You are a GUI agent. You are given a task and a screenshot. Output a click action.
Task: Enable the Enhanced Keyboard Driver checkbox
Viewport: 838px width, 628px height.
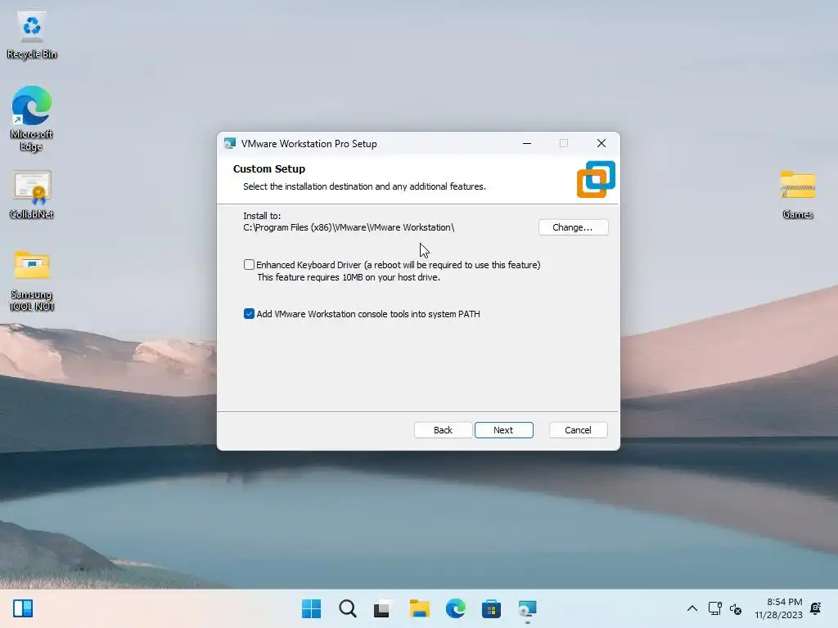249,265
